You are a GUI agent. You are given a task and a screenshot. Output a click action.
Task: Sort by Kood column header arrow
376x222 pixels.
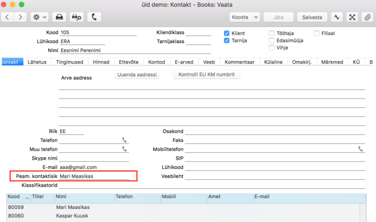pos(27,198)
